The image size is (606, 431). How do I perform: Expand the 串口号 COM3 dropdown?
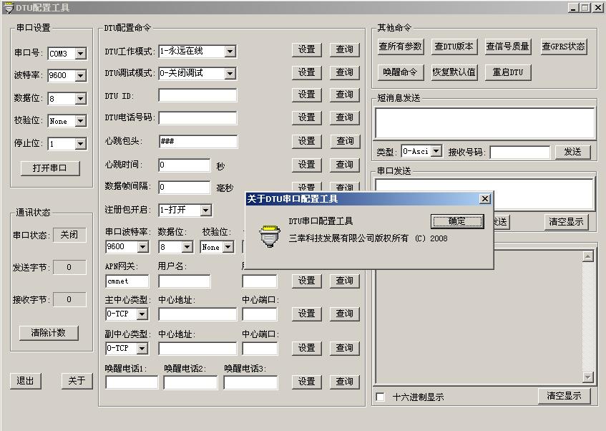[80, 54]
